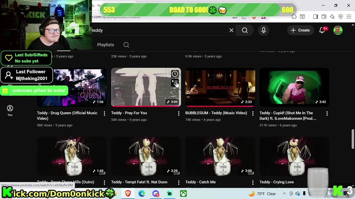The height and width of the screenshot is (199, 355).
Task: Click the title BUBBLEGUM - Teddy (Music VIdeo)
Action: click(x=216, y=113)
